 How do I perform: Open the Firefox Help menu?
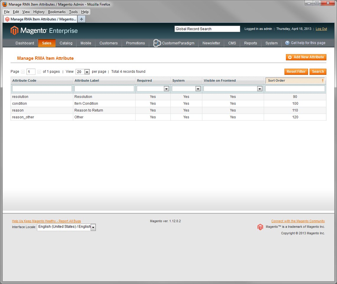(x=85, y=12)
